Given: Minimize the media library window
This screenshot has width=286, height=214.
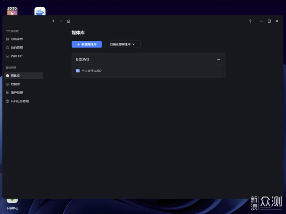Looking at the screenshot, I should click(x=261, y=21).
